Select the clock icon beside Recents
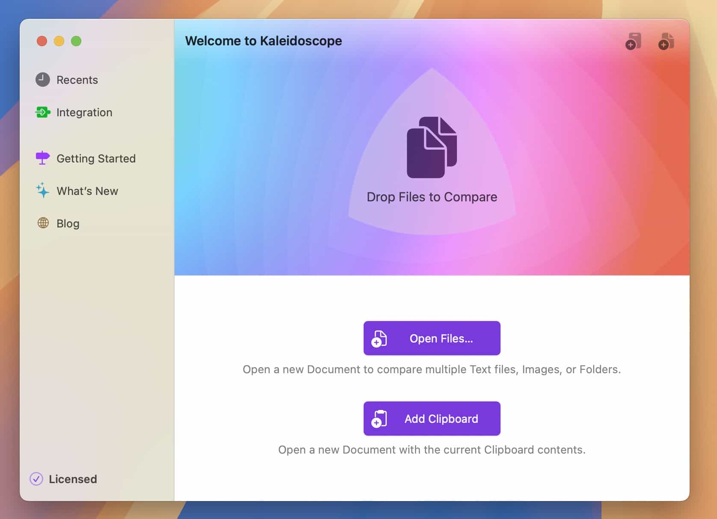This screenshot has height=519, width=717. tap(42, 80)
